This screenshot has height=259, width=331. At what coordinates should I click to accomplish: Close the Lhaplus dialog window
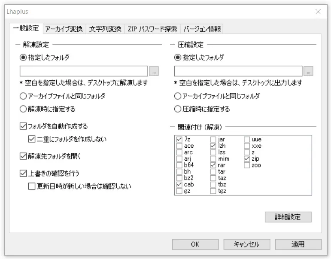tap(318, 12)
